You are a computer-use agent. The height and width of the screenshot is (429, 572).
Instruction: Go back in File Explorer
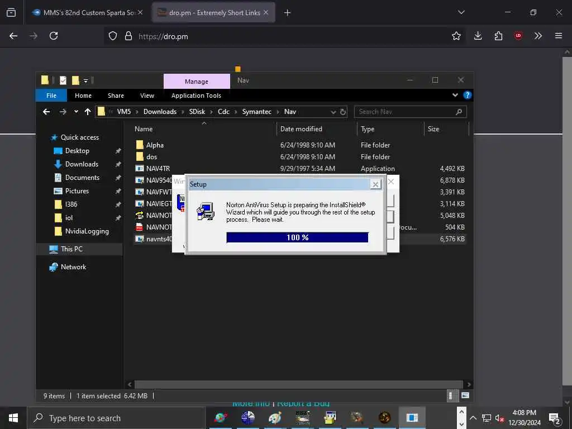click(x=46, y=112)
